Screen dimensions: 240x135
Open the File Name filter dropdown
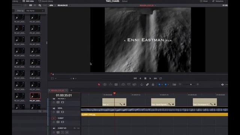pos(34,11)
